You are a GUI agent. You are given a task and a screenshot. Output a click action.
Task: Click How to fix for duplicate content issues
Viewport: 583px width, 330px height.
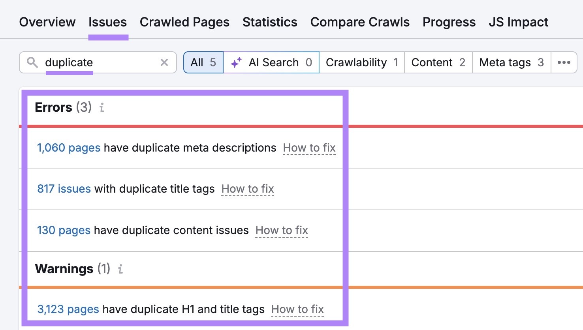pos(281,231)
